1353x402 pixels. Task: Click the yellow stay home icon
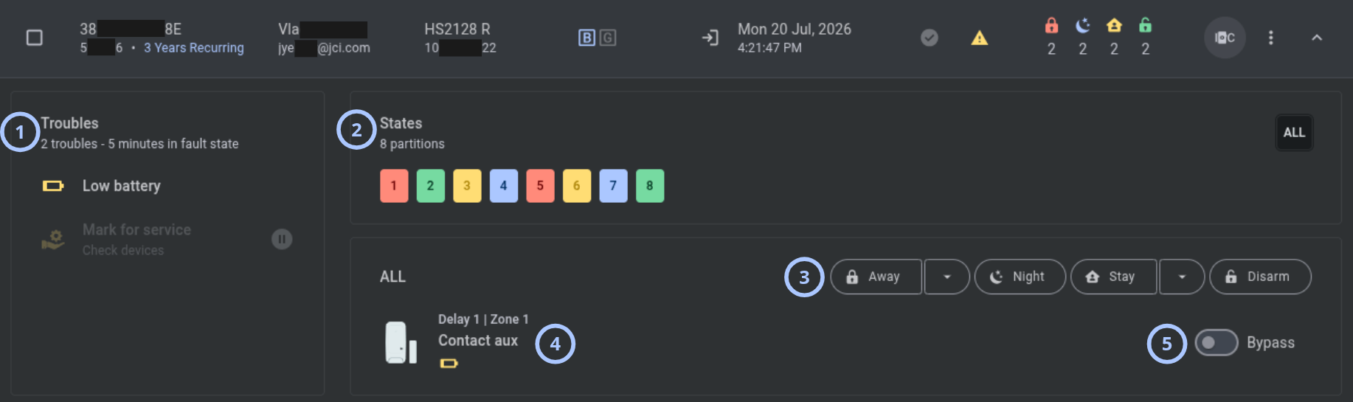click(1114, 26)
